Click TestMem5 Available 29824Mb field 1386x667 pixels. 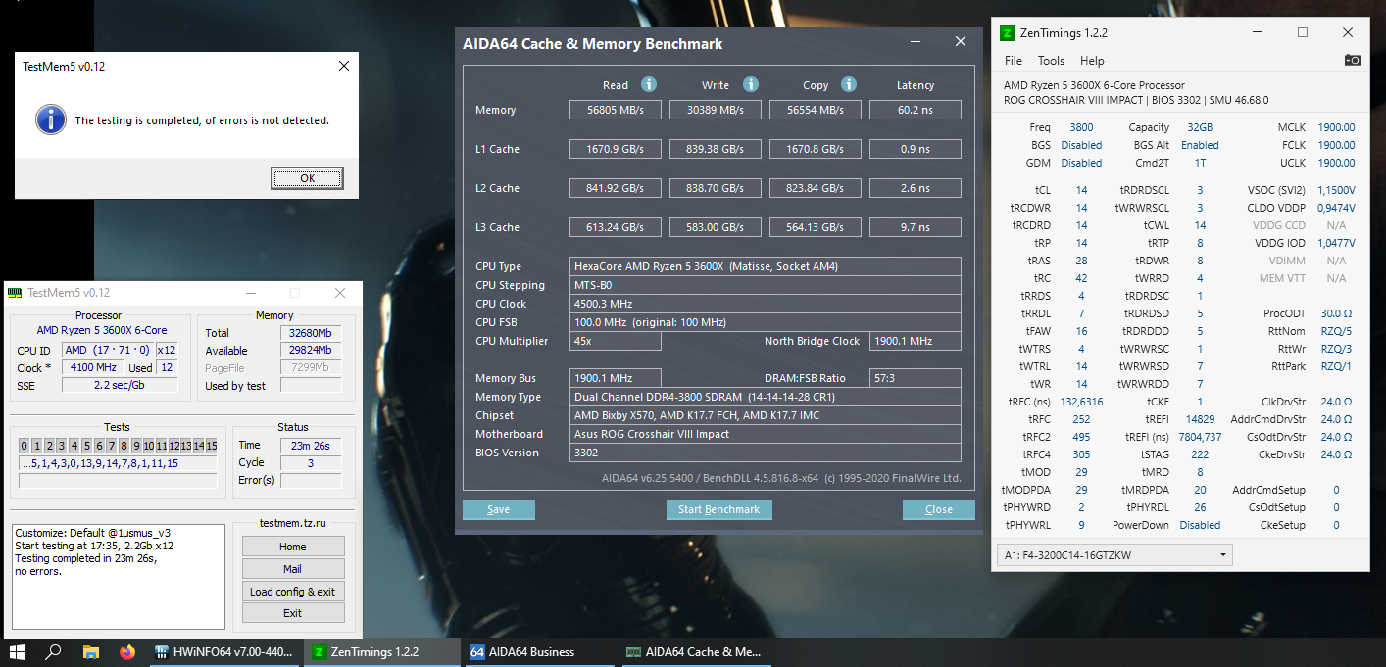pyautogui.click(x=311, y=350)
